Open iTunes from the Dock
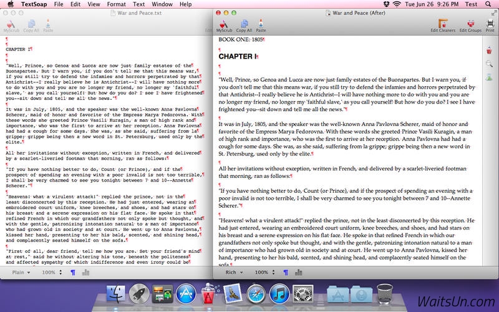Viewport: 499px width, 312px height. tap(279, 293)
